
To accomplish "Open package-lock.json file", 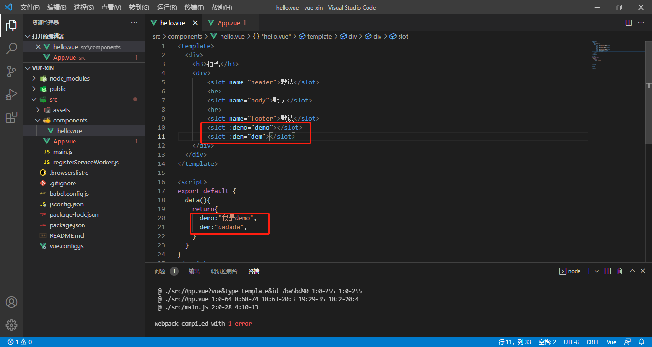I will (84, 214).
